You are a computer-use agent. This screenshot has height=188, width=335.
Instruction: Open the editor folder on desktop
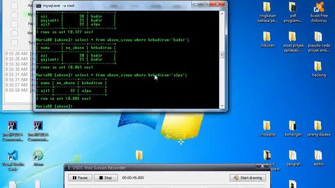[x=319, y=158]
